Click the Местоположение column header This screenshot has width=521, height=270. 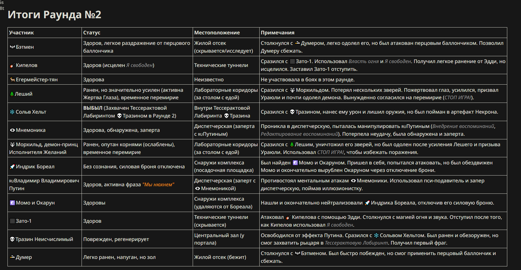[x=217, y=33]
